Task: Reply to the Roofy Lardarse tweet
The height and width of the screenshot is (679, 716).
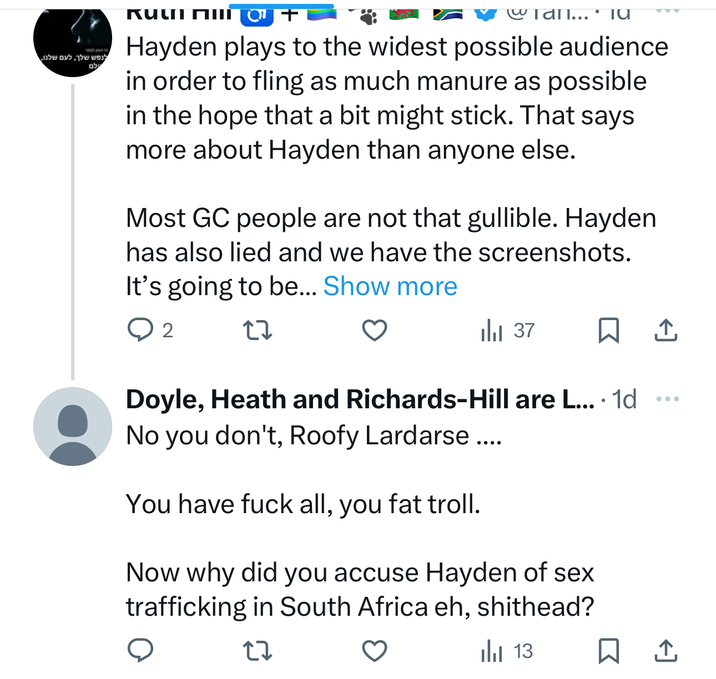Action: pyautogui.click(x=141, y=651)
